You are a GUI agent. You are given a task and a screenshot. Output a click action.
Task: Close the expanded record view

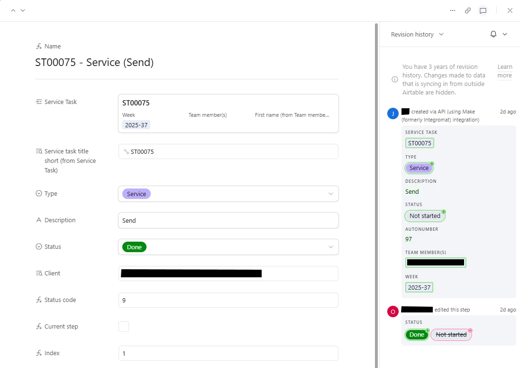(x=510, y=10)
